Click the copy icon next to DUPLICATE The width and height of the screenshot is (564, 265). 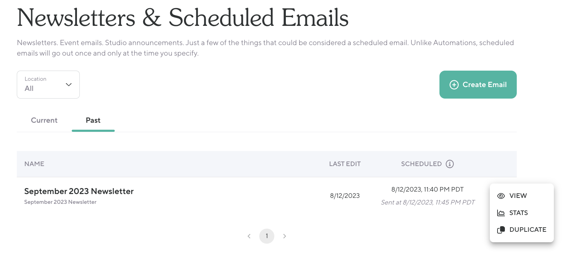point(501,230)
